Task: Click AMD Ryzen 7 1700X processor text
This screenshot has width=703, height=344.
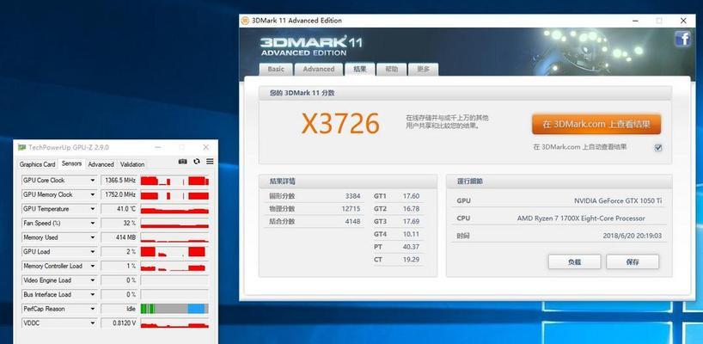Action: point(581,218)
